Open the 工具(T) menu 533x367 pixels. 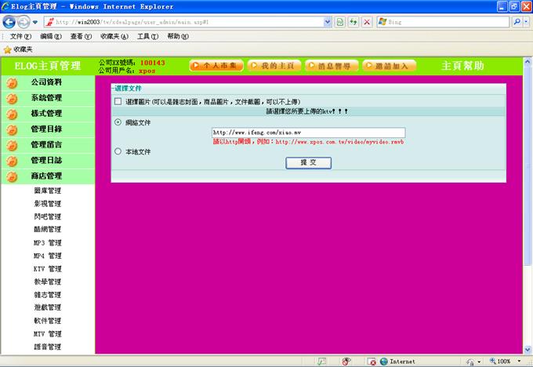pyautogui.click(x=147, y=36)
